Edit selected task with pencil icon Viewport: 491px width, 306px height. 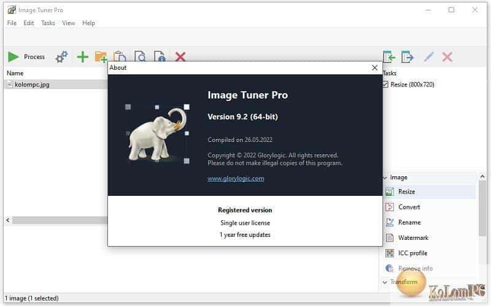pyautogui.click(x=428, y=57)
